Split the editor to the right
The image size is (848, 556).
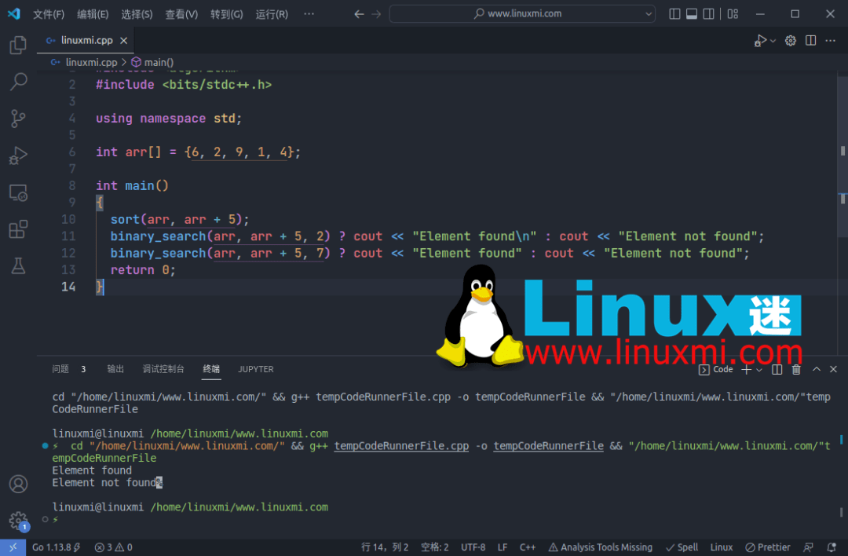[x=810, y=41]
